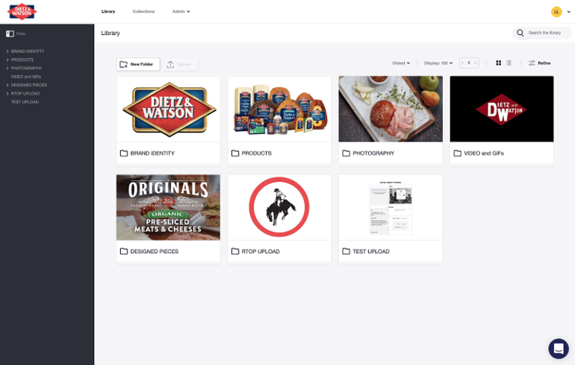The width and height of the screenshot is (575, 365).
Task: Select VIDEO and GIFs in sidebar
Action: click(x=26, y=77)
